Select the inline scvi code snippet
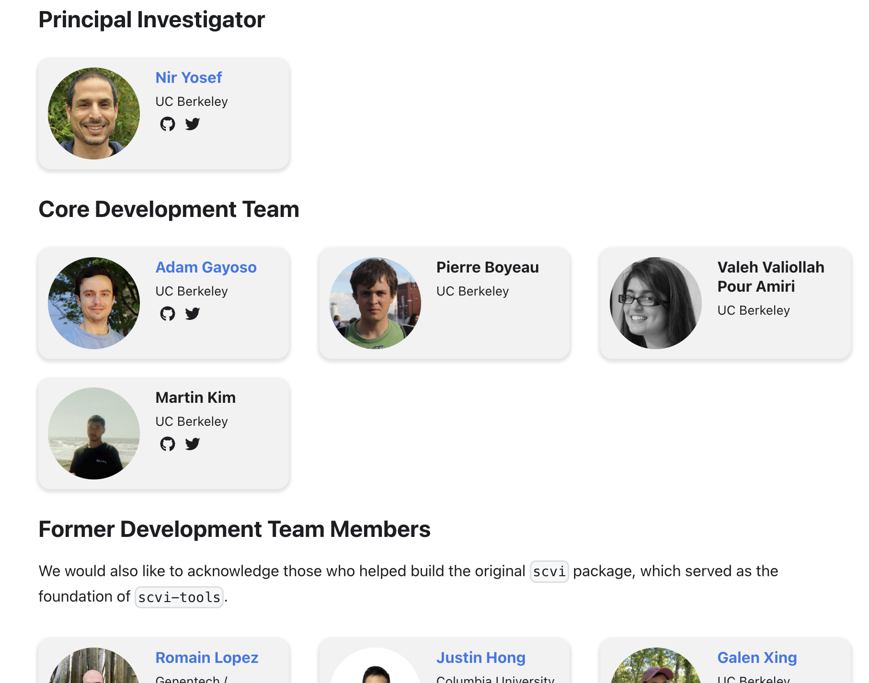The image size is (869, 683). 549,571
